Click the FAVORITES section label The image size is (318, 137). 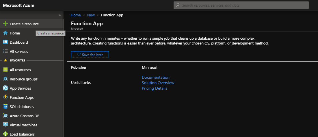pos(17,61)
